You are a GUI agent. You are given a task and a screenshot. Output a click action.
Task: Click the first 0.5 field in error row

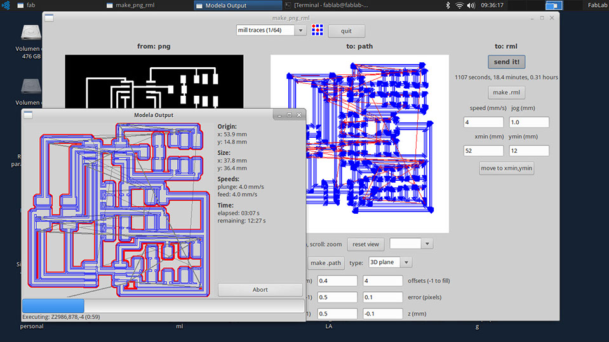tap(337, 298)
